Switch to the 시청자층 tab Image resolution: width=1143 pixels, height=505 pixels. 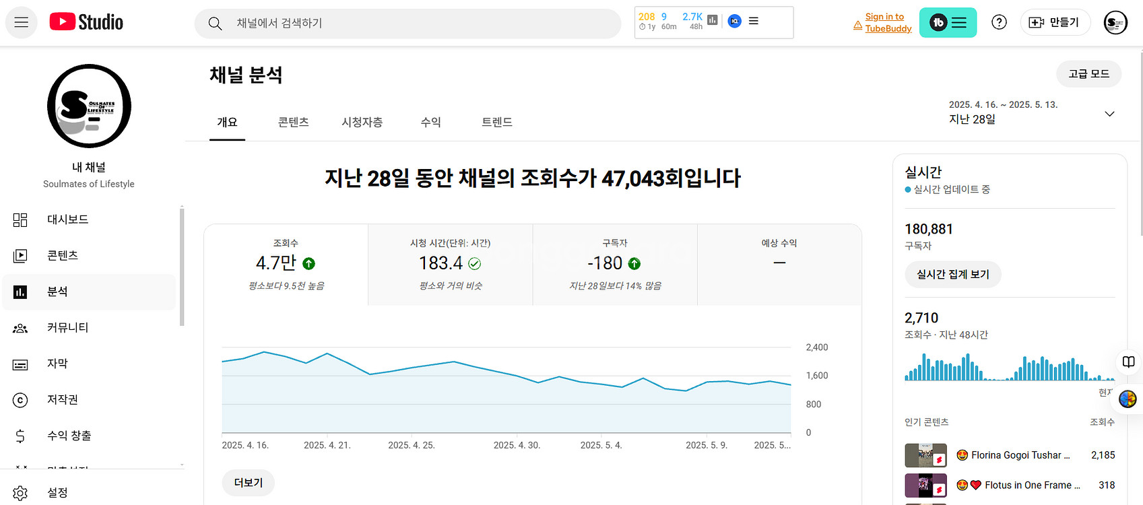(362, 122)
